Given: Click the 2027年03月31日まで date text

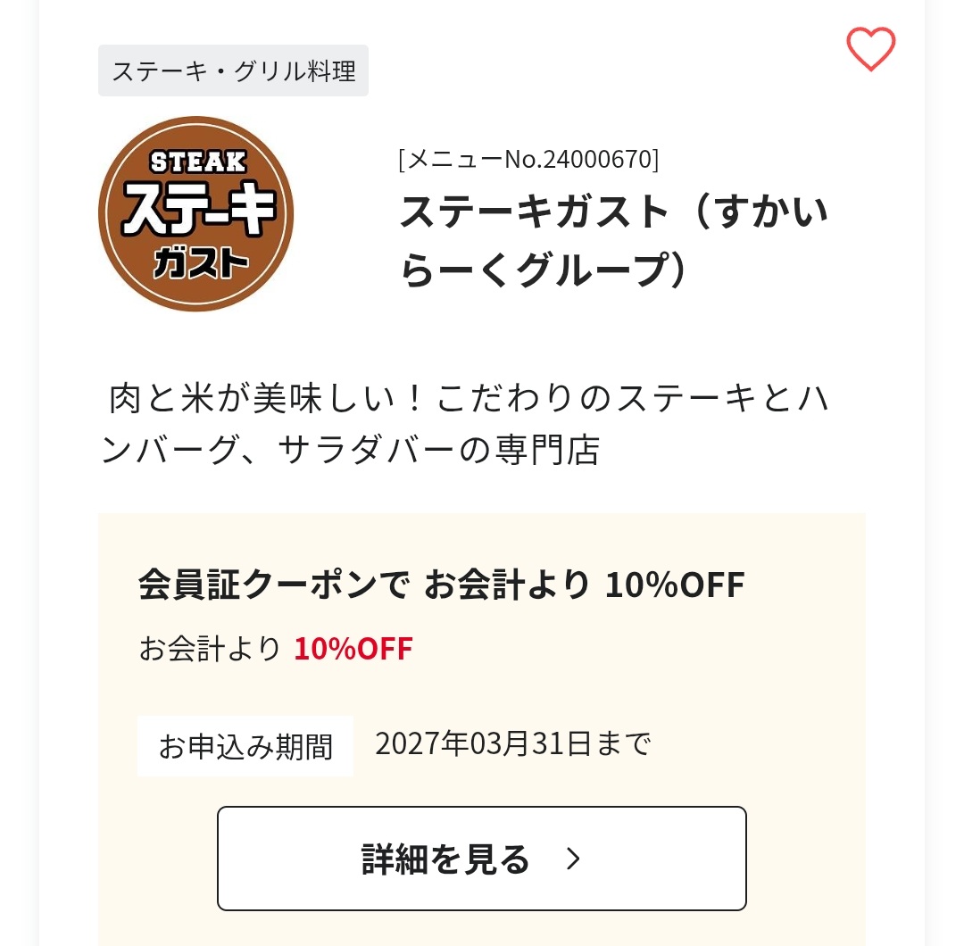Looking at the screenshot, I should click(x=512, y=743).
